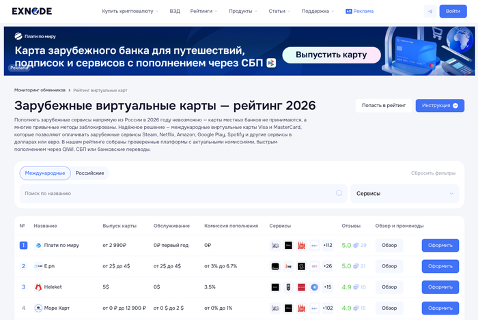Open reviews icon in Плати по миру row

(x=356, y=246)
